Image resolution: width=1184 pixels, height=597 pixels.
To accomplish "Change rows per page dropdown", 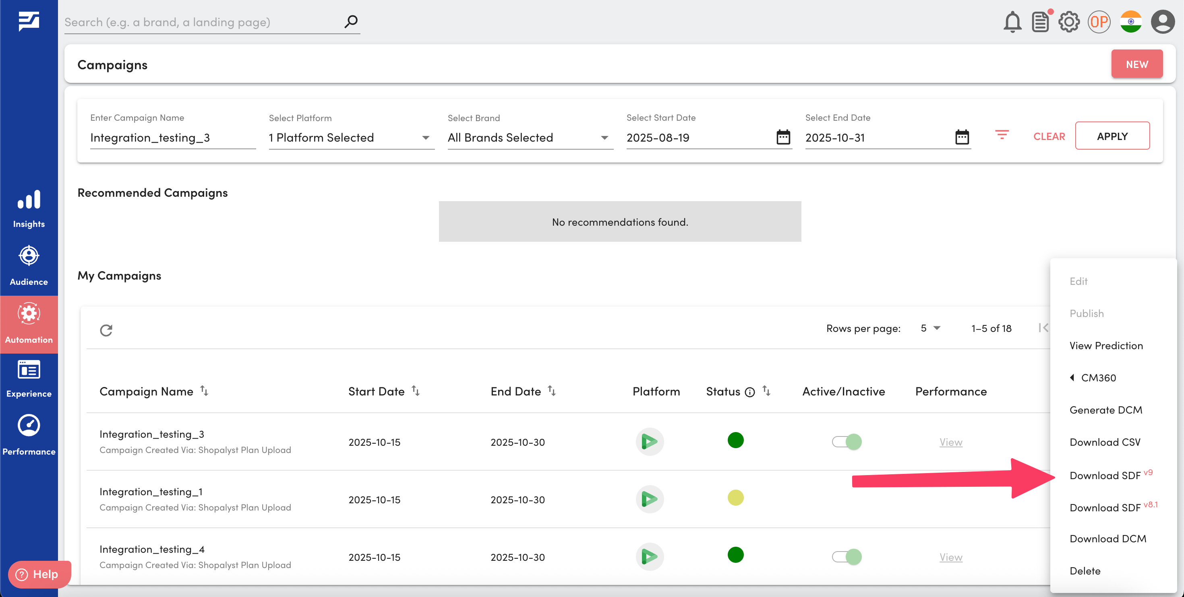I will [x=930, y=328].
